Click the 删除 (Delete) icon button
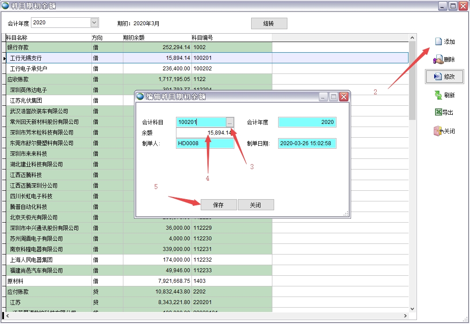The image size is (470, 324). click(444, 59)
